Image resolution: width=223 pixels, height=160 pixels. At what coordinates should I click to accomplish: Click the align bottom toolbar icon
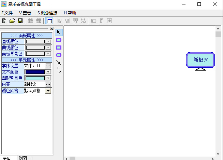tap(83, 21)
